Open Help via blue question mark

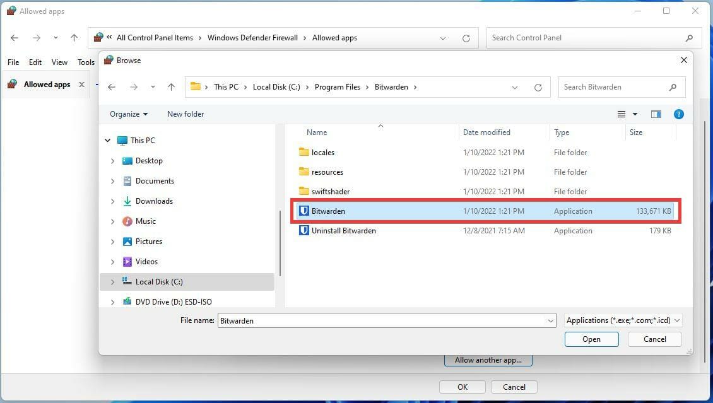pos(678,114)
